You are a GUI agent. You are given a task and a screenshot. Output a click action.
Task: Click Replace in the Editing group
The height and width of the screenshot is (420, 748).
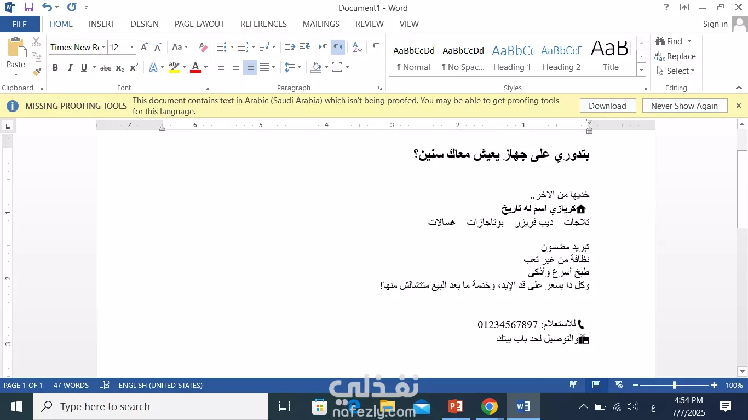click(x=675, y=56)
